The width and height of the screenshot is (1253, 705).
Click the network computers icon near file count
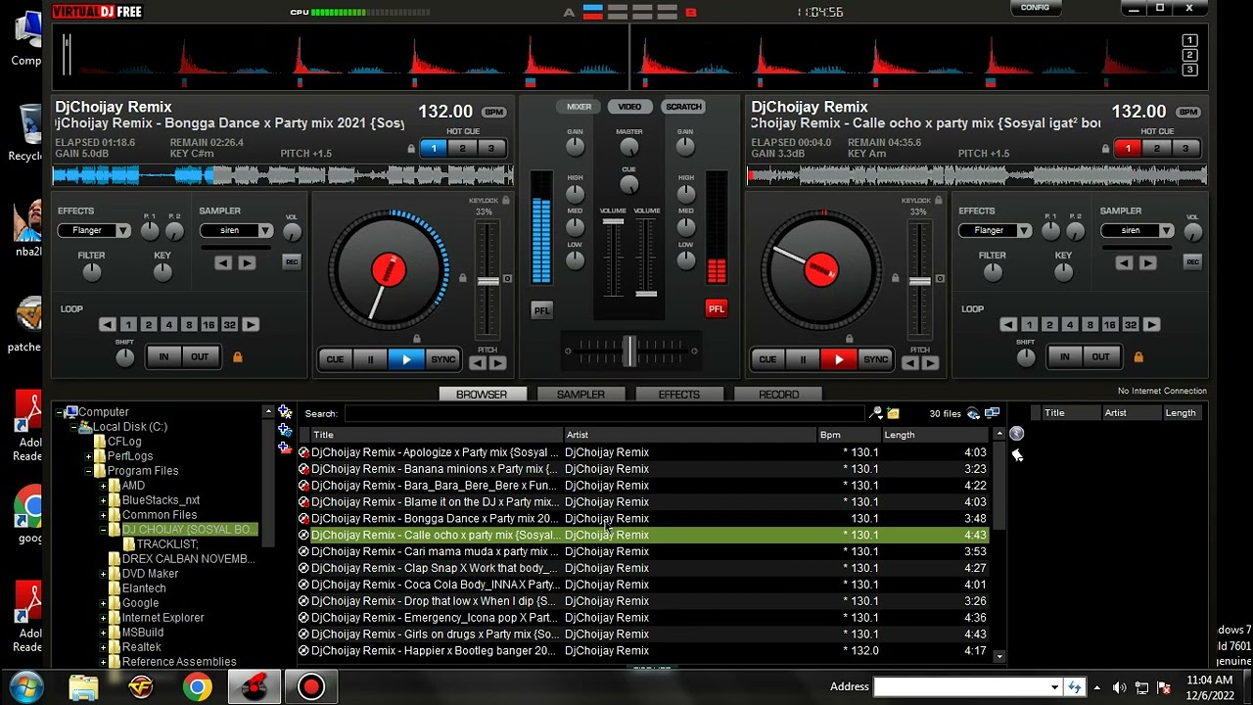pos(992,413)
